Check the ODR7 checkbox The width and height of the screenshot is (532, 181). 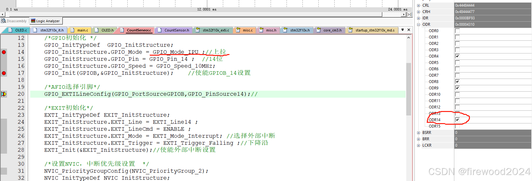coord(457,75)
